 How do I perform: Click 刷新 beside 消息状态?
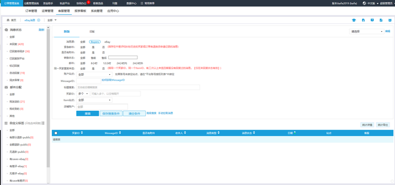tap(42, 30)
